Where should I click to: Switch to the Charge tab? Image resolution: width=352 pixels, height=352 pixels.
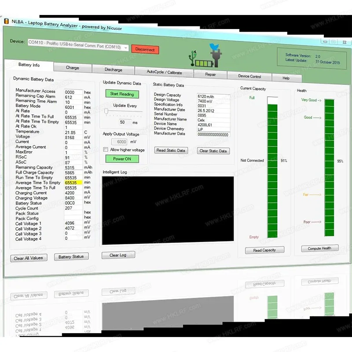(x=73, y=68)
